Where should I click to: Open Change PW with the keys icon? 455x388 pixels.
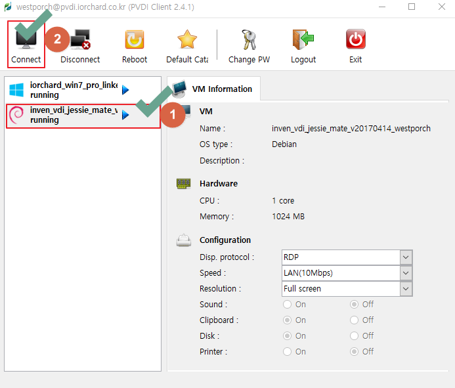249,39
